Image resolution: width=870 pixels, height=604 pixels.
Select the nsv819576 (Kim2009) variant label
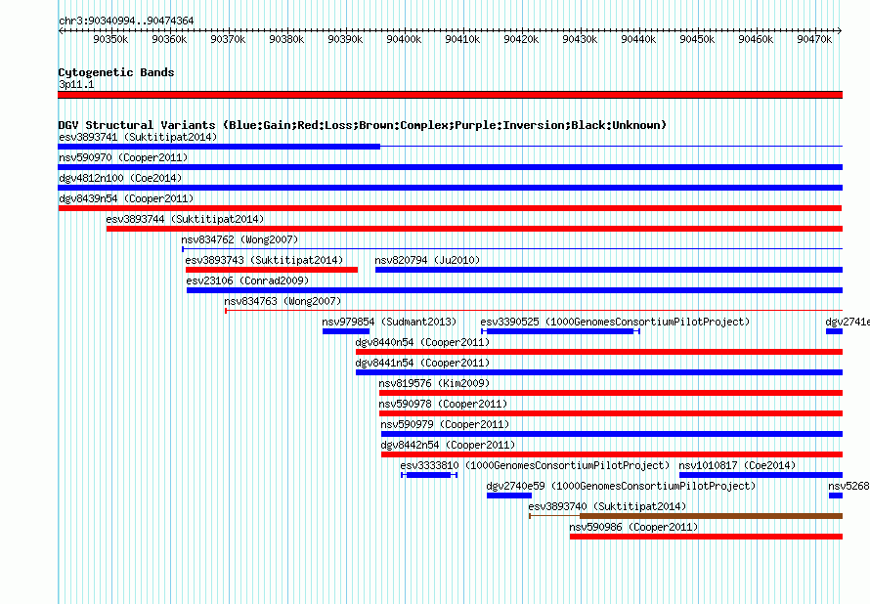pos(434,383)
